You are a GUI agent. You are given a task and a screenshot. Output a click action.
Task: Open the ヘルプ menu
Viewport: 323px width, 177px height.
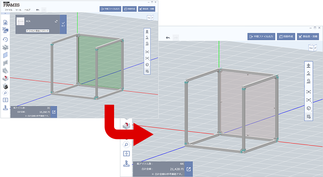coord(27,9)
